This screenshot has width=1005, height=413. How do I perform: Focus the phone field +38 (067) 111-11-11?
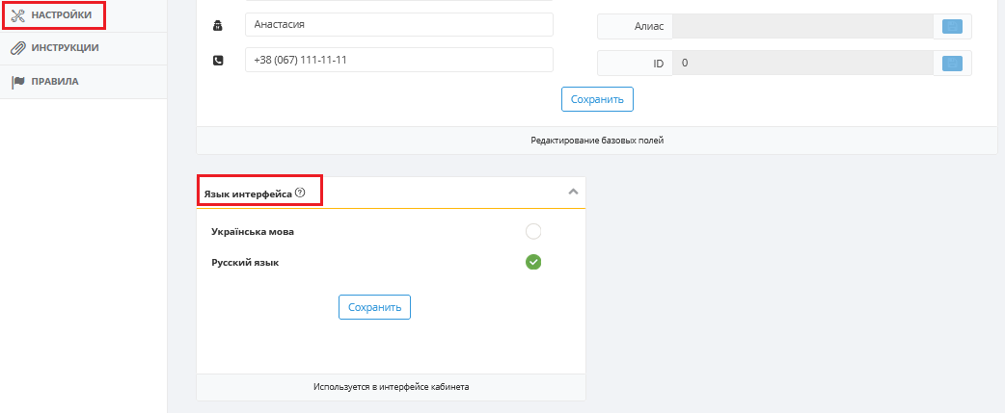point(398,60)
